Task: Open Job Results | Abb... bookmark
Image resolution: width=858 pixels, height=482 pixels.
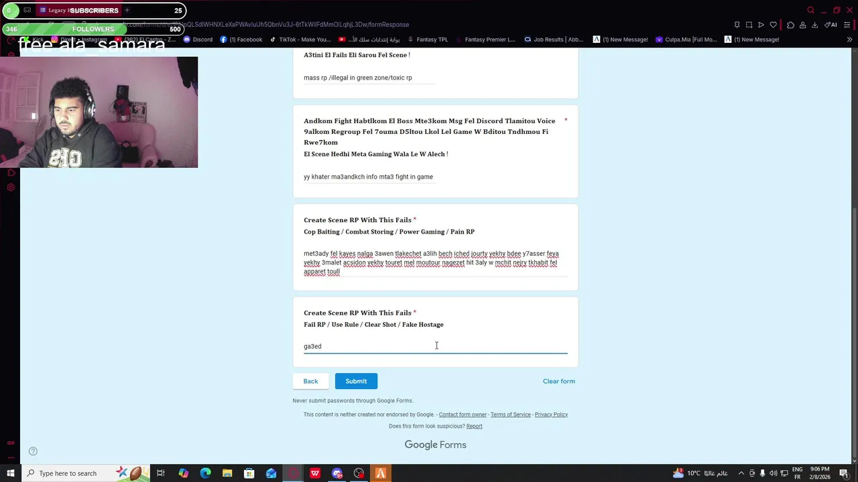Action: 554,39
